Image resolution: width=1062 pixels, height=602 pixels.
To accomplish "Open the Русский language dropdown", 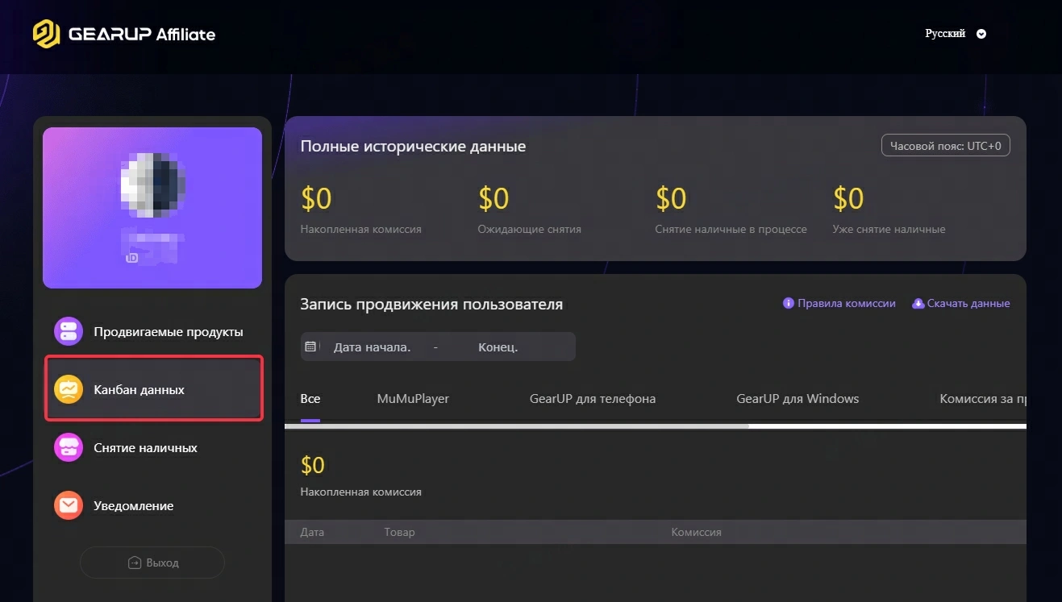I will (954, 33).
